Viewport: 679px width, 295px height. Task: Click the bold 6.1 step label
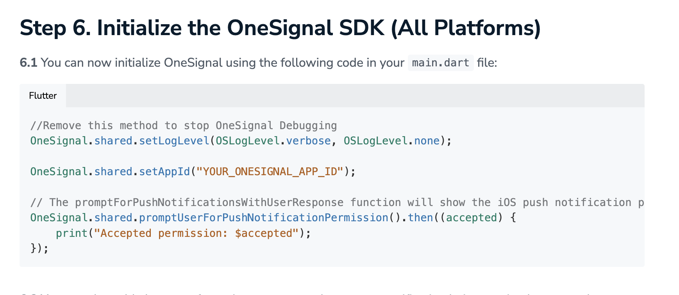pyautogui.click(x=29, y=62)
